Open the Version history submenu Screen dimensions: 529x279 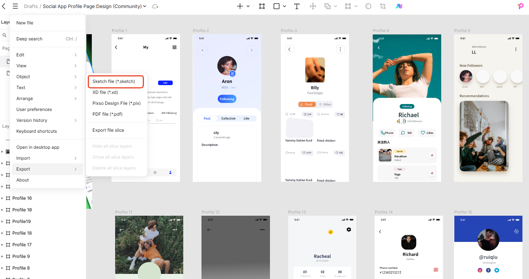[x=47, y=120]
